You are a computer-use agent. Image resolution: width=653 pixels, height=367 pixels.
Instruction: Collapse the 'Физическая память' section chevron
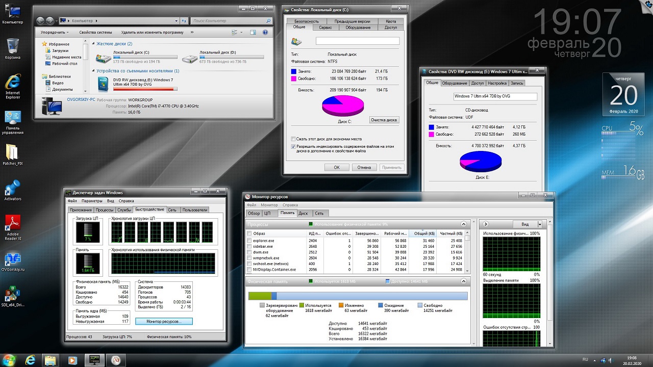[463, 281]
